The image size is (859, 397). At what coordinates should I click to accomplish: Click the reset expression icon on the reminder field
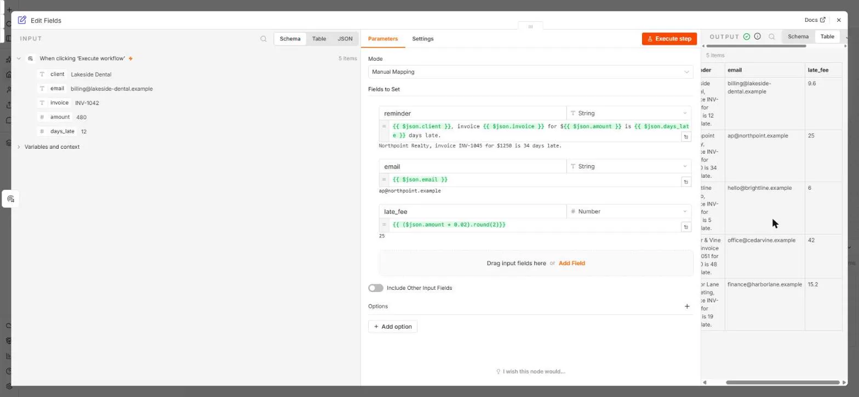(x=685, y=137)
